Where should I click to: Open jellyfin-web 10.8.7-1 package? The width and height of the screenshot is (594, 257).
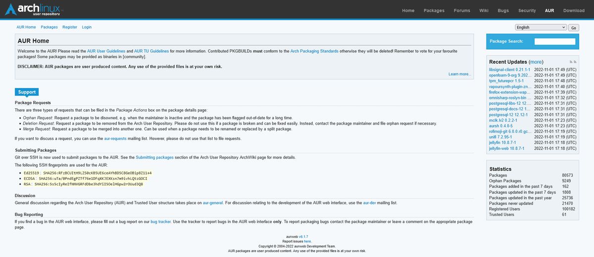click(x=506, y=148)
